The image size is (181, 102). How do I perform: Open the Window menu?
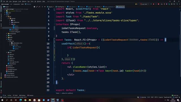pos(39,1)
